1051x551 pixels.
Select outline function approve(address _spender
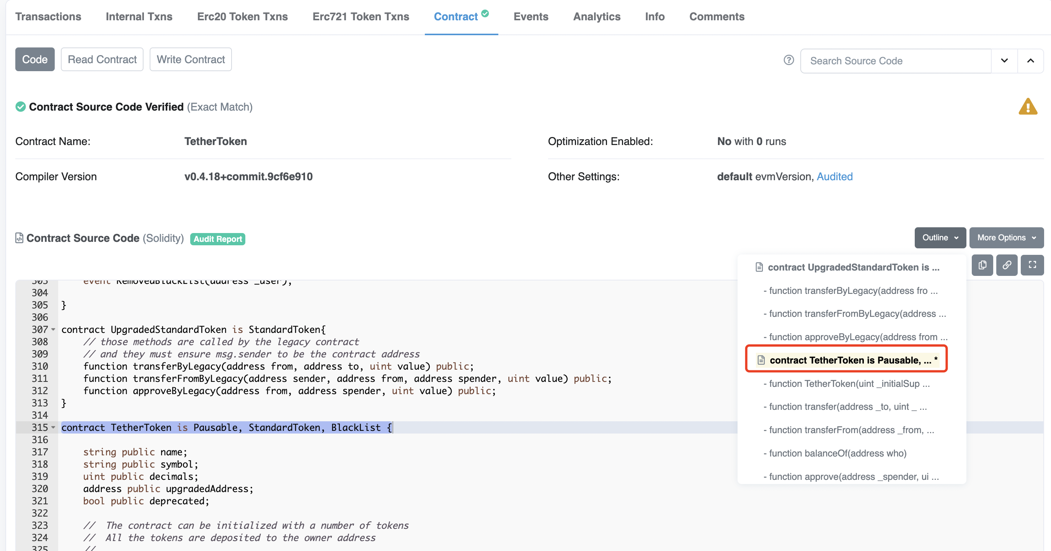852,477
